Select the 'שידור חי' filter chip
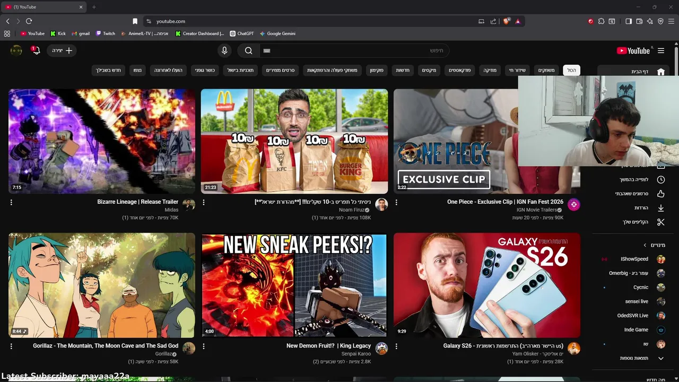The image size is (679, 382). pos(517,70)
